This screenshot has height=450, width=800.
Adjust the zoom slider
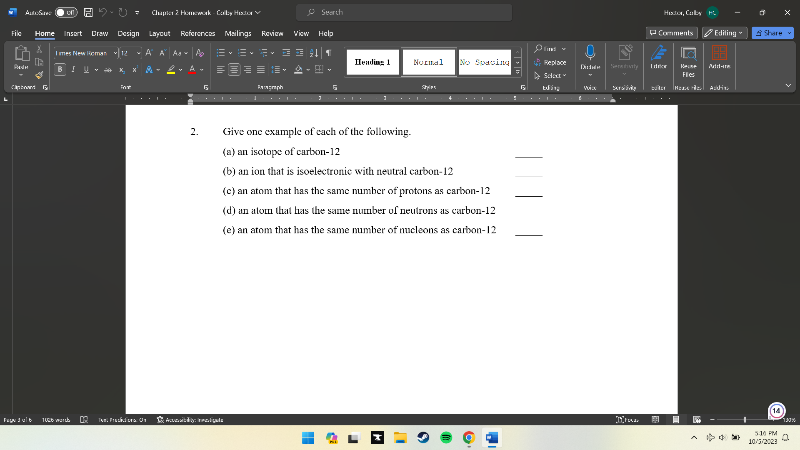tap(744, 420)
